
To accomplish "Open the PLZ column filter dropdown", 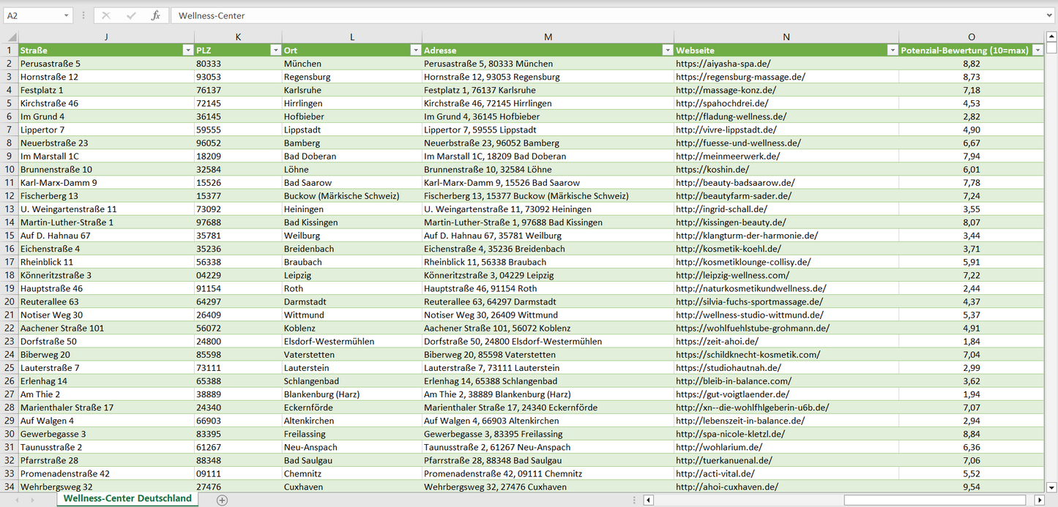I will pos(275,50).
